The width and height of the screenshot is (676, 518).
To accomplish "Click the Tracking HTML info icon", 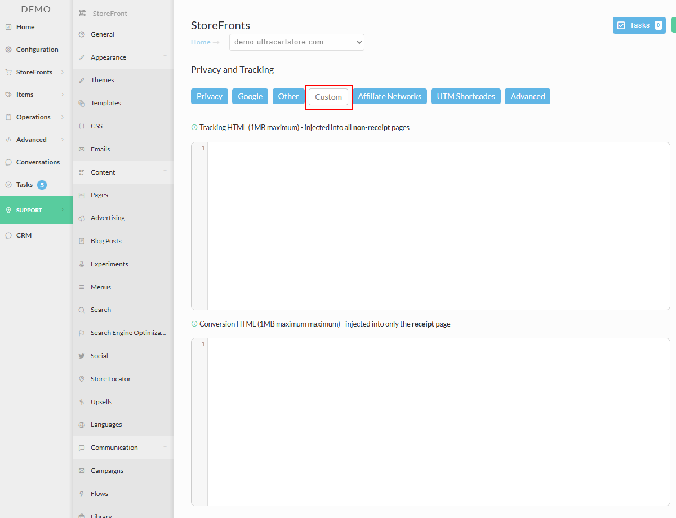I will pos(194,127).
